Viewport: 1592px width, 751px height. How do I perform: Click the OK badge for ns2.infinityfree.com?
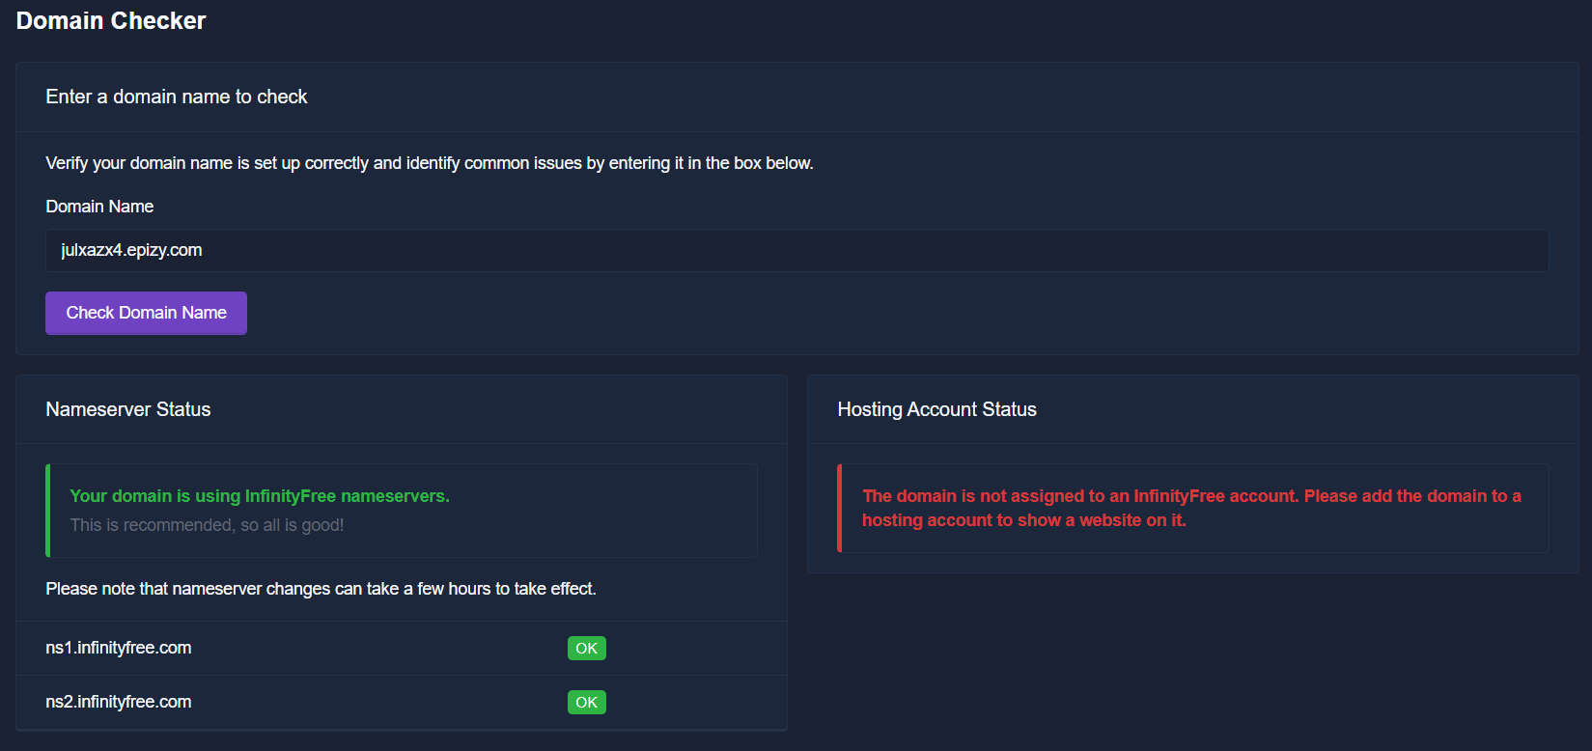click(x=586, y=703)
